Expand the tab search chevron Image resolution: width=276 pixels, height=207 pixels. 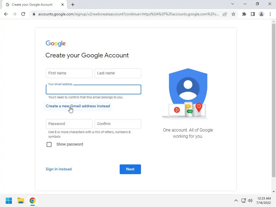(233, 4)
